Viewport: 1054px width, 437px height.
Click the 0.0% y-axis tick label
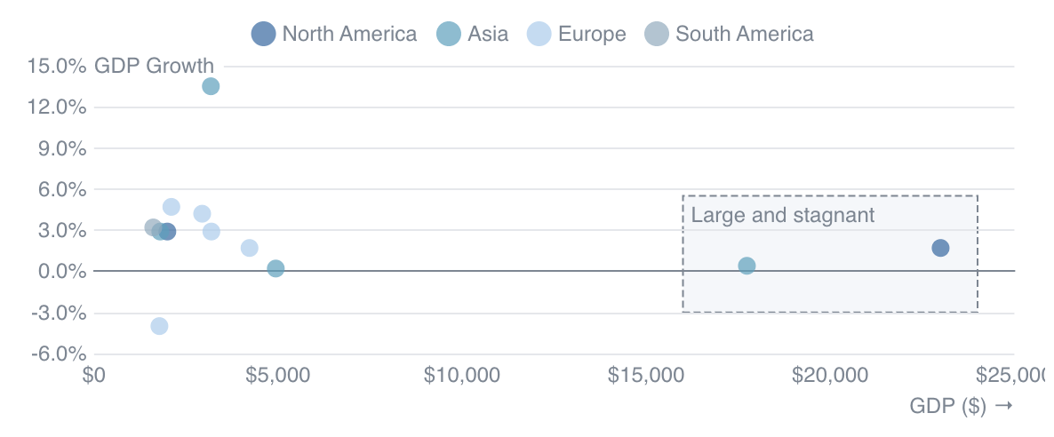(62, 271)
